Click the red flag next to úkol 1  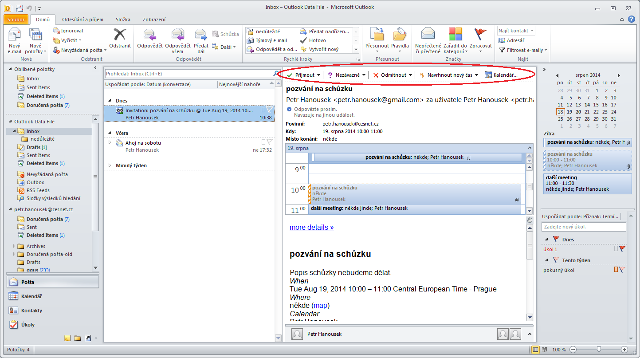pyautogui.click(x=622, y=249)
